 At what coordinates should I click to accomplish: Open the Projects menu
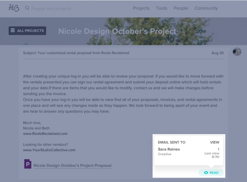coord(141,8)
